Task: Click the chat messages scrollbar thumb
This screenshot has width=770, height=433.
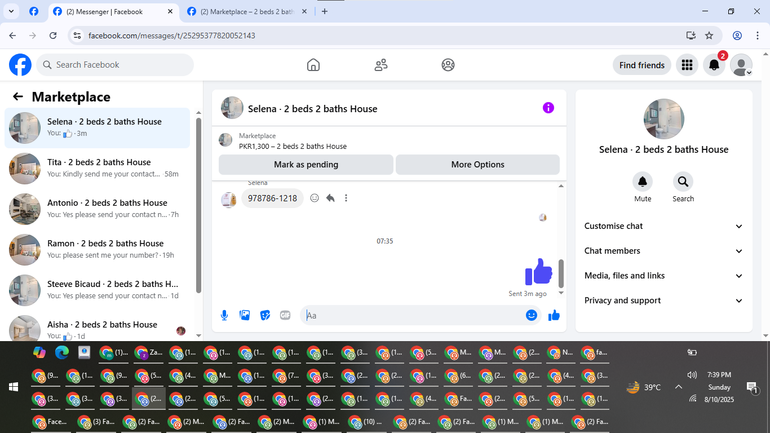Action: click(561, 273)
